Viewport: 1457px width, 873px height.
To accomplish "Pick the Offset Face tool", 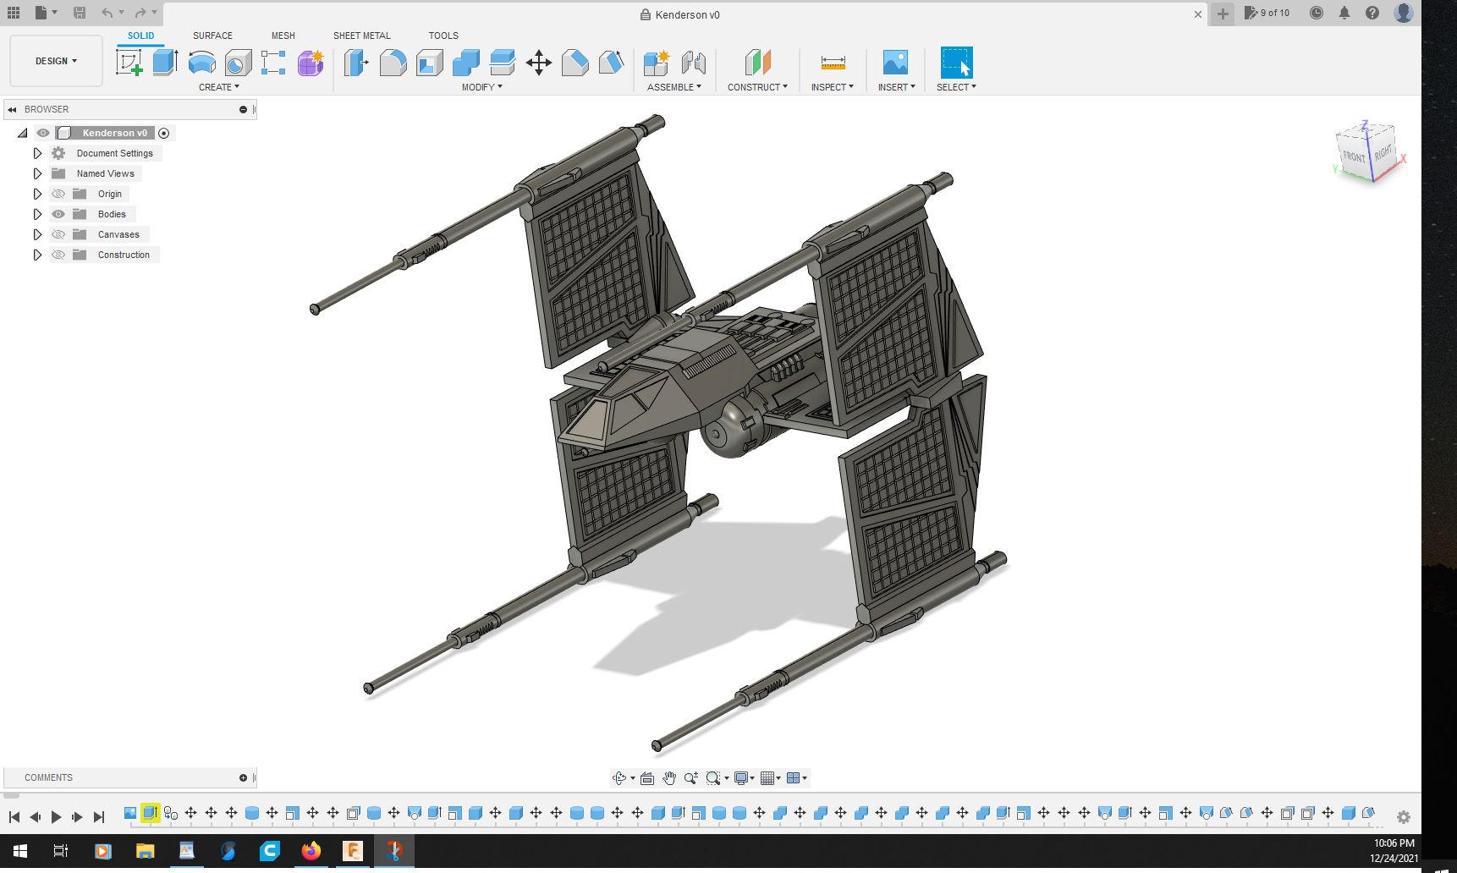I will tap(502, 63).
